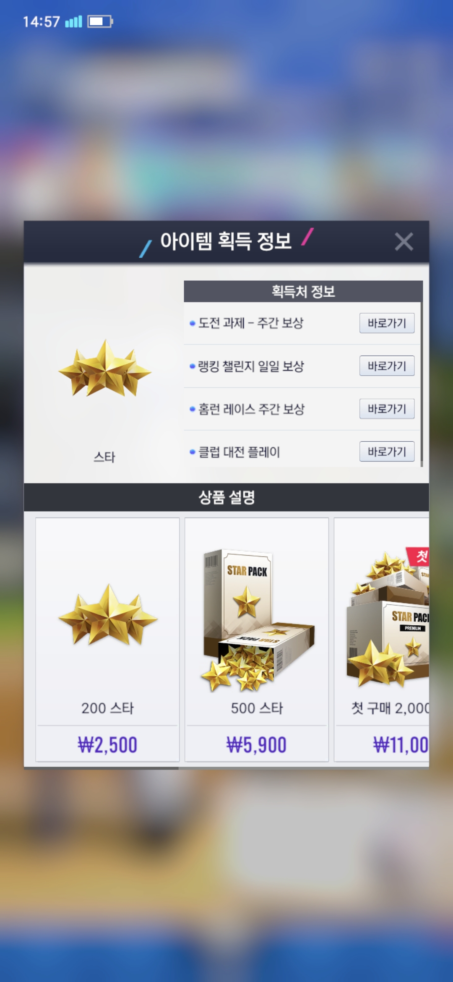
Task: Buy 500 스타 for ₩5,900
Action: click(257, 745)
